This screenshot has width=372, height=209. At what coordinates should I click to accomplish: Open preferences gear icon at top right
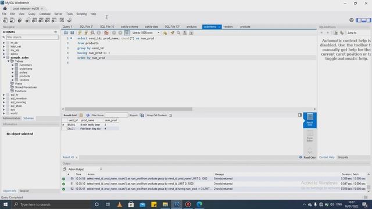351,20
